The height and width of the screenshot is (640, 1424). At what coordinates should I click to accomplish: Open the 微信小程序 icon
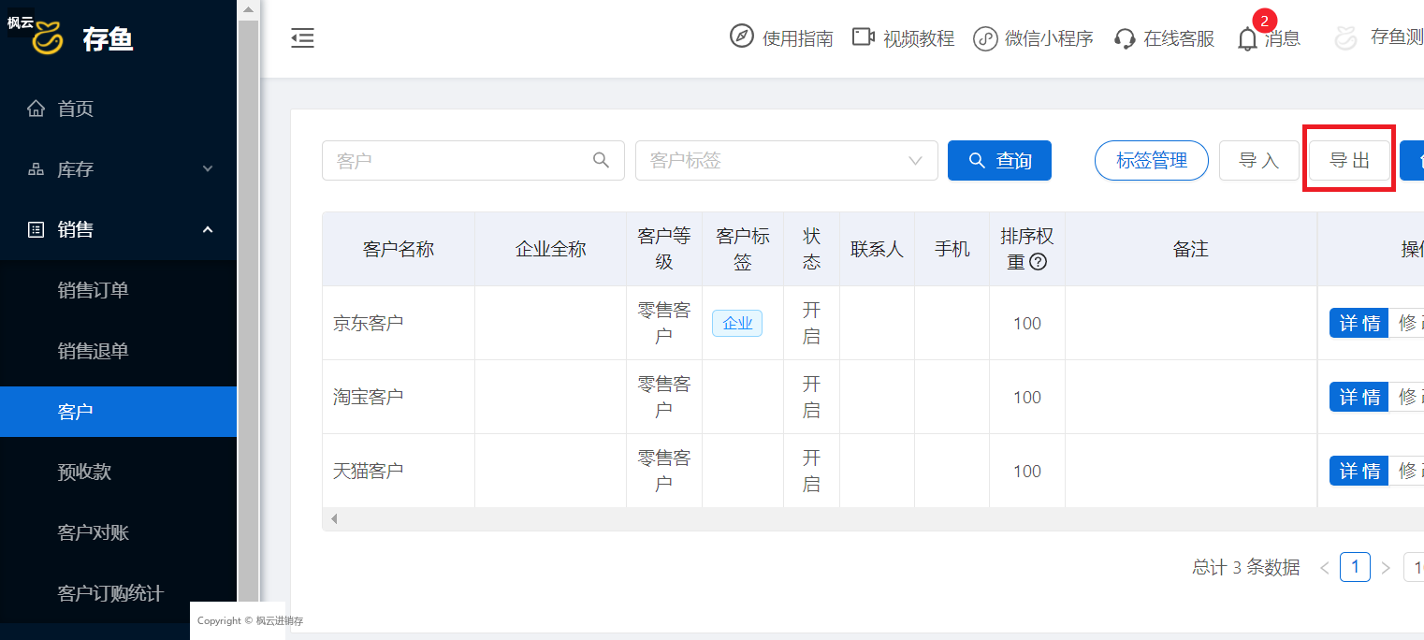(985, 38)
